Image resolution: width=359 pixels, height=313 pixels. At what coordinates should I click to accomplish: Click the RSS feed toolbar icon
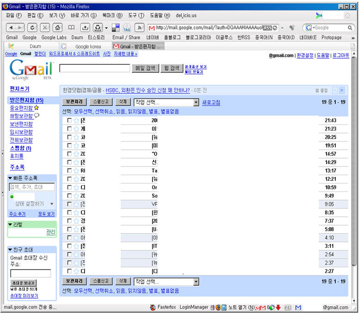tap(139, 28)
